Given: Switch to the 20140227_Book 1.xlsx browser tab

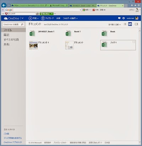Looking at the screenshot, I should [83, 6].
